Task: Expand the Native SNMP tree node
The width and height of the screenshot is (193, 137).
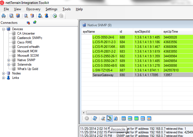Action: [9, 60]
